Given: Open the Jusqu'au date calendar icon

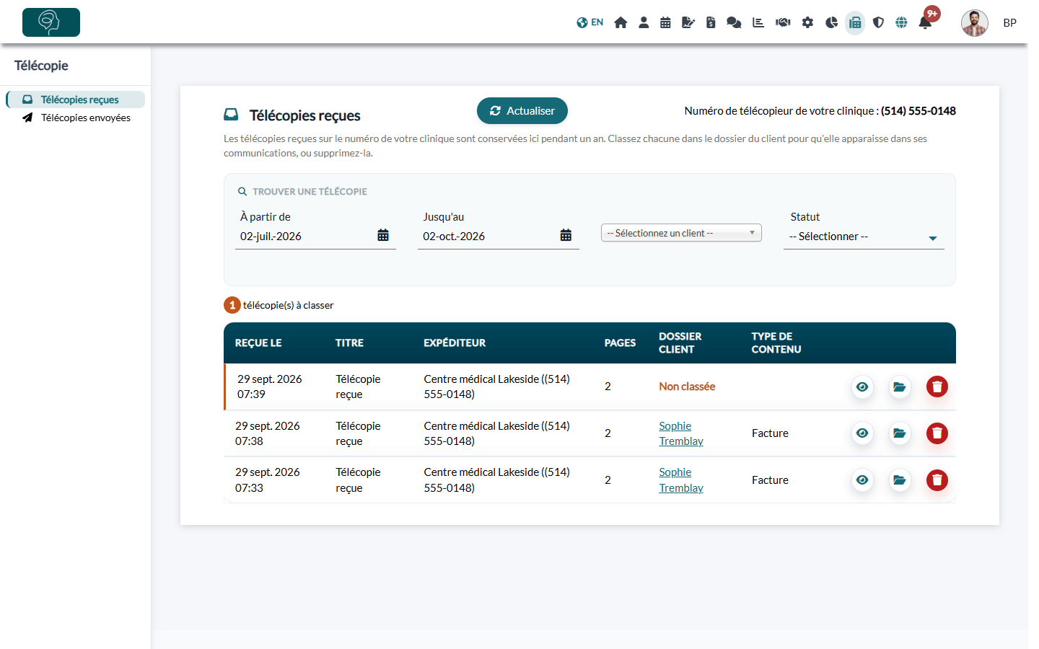Looking at the screenshot, I should click(566, 235).
